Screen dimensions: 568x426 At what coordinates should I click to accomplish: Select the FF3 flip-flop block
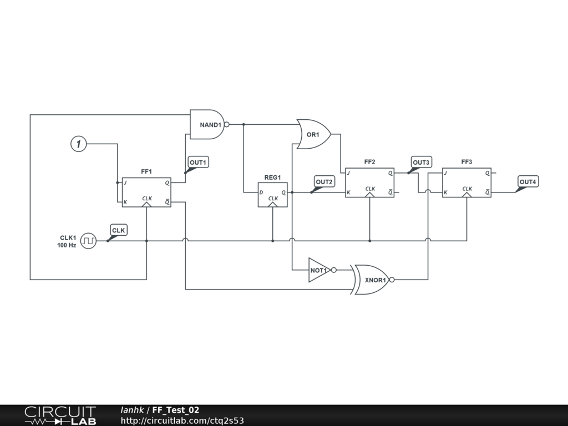click(466, 182)
